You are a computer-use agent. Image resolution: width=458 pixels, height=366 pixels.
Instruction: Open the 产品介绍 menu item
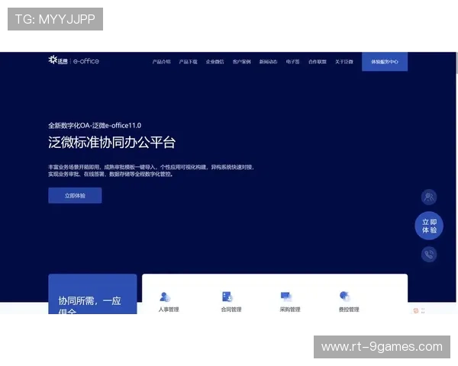161,62
